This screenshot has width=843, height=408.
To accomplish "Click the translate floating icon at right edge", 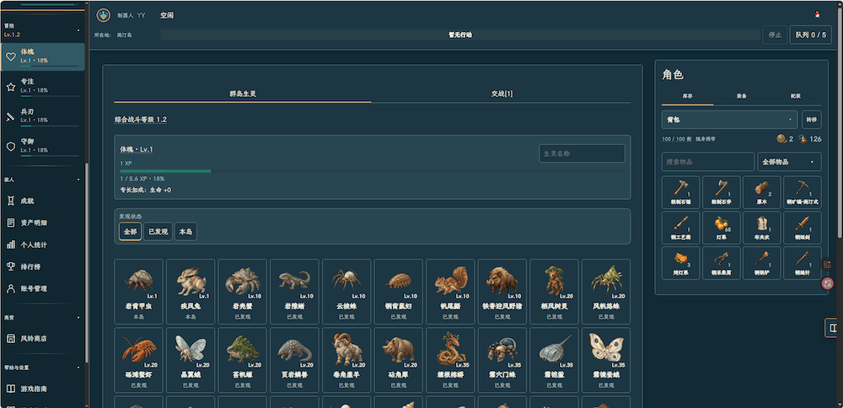I will pos(828,282).
